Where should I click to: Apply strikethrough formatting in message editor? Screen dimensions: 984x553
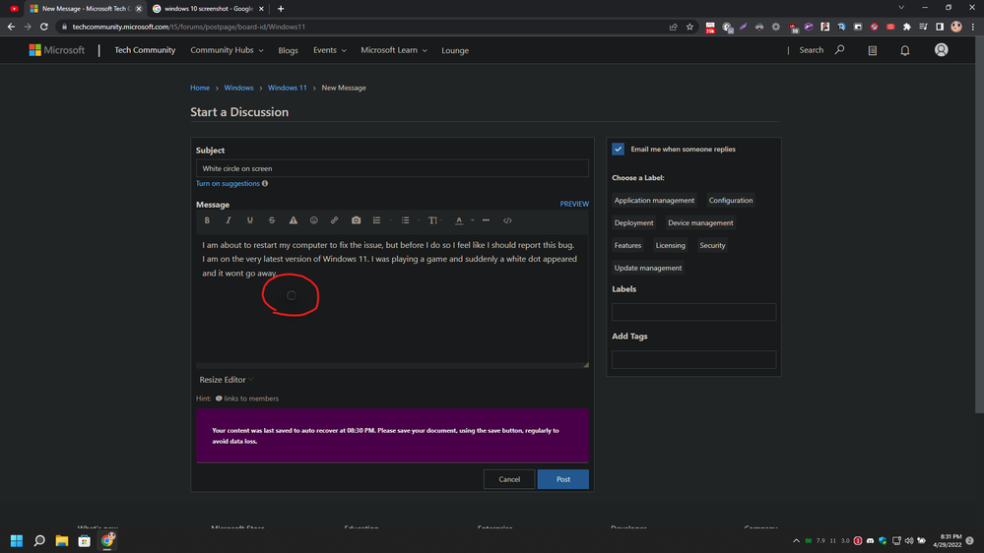point(272,220)
